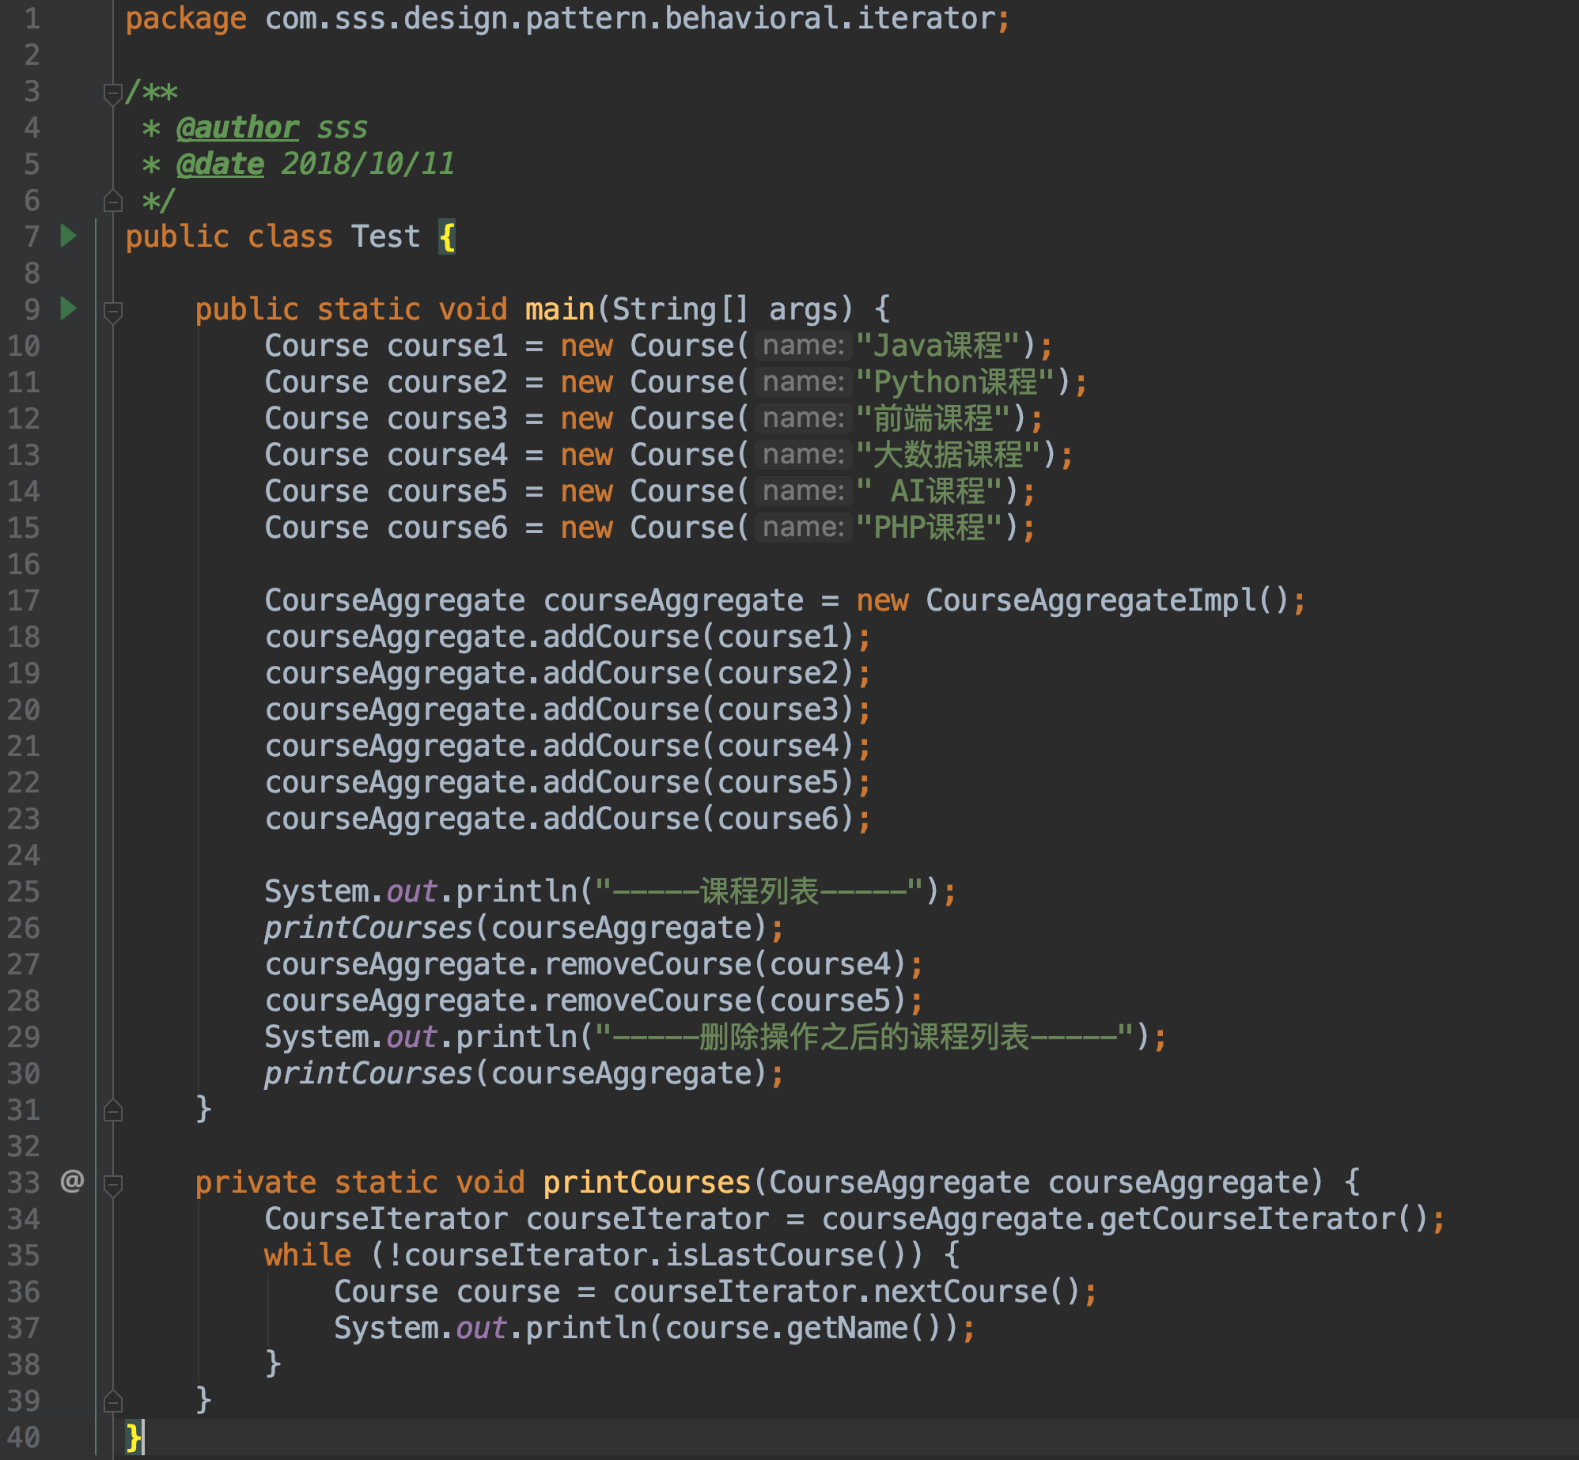This screenshot has width=1579, height=1460.
Task: Click the highlighted opening brace of Test
Action: [x=447, y=236]
